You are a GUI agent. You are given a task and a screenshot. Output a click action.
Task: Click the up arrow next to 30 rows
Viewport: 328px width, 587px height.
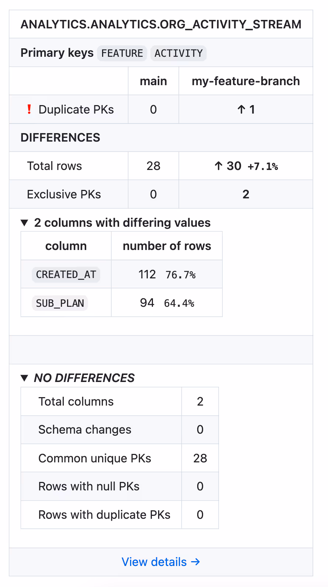pos(219,166)
